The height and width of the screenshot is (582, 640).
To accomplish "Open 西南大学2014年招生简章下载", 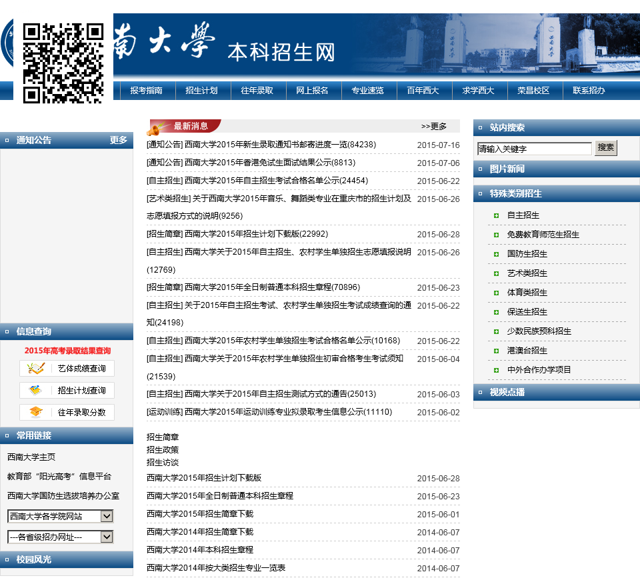I will click(200, 532).
